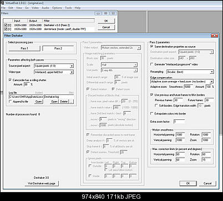Screen dimensions: 223x201
Task: Click Max correction Horizontal panning field
Action: point(180,154)
